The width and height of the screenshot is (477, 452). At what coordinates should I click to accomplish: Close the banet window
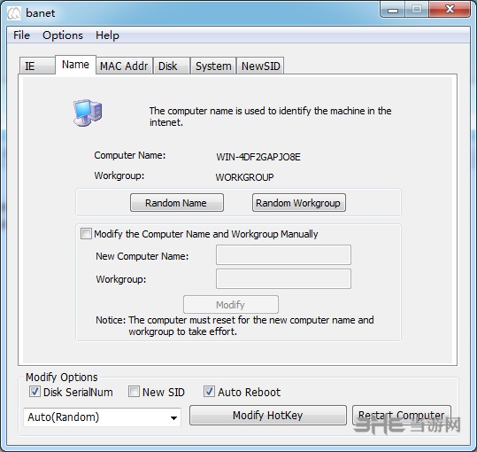click(x=450, y=10)
